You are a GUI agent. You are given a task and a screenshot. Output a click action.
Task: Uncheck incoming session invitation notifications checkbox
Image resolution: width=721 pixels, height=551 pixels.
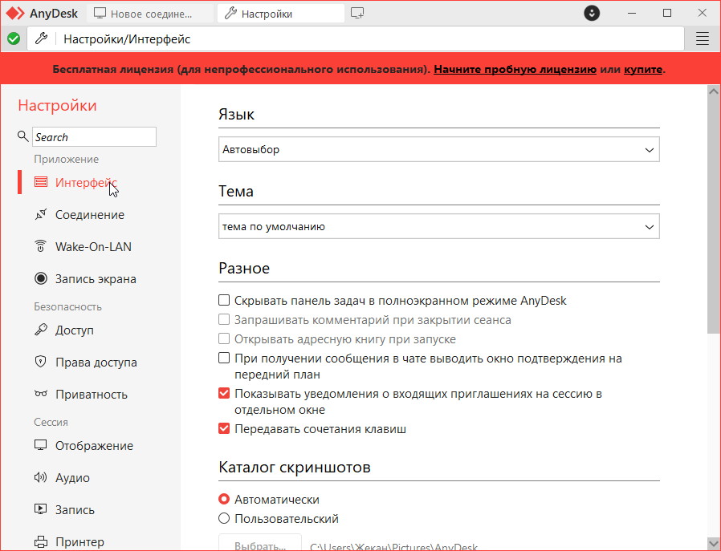pos(224,394)
